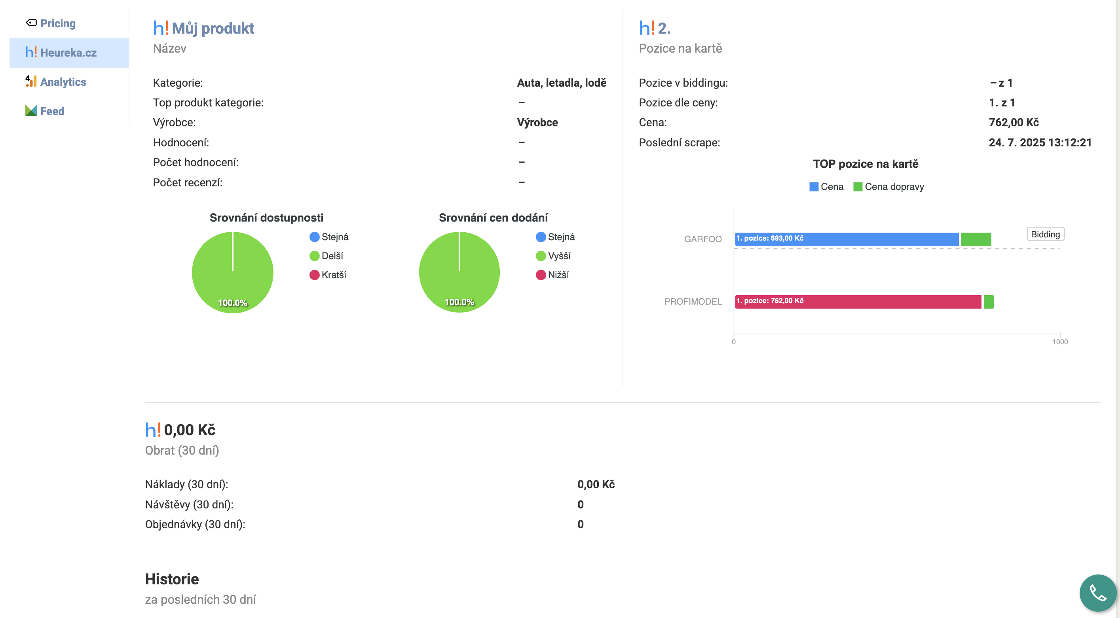
Task: Toggle Cena series in bar chart legend
Action: click(x=826, y=187)
